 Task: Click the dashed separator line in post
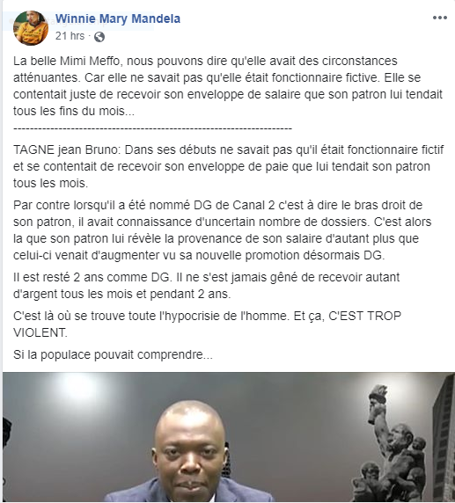(152, 129)
